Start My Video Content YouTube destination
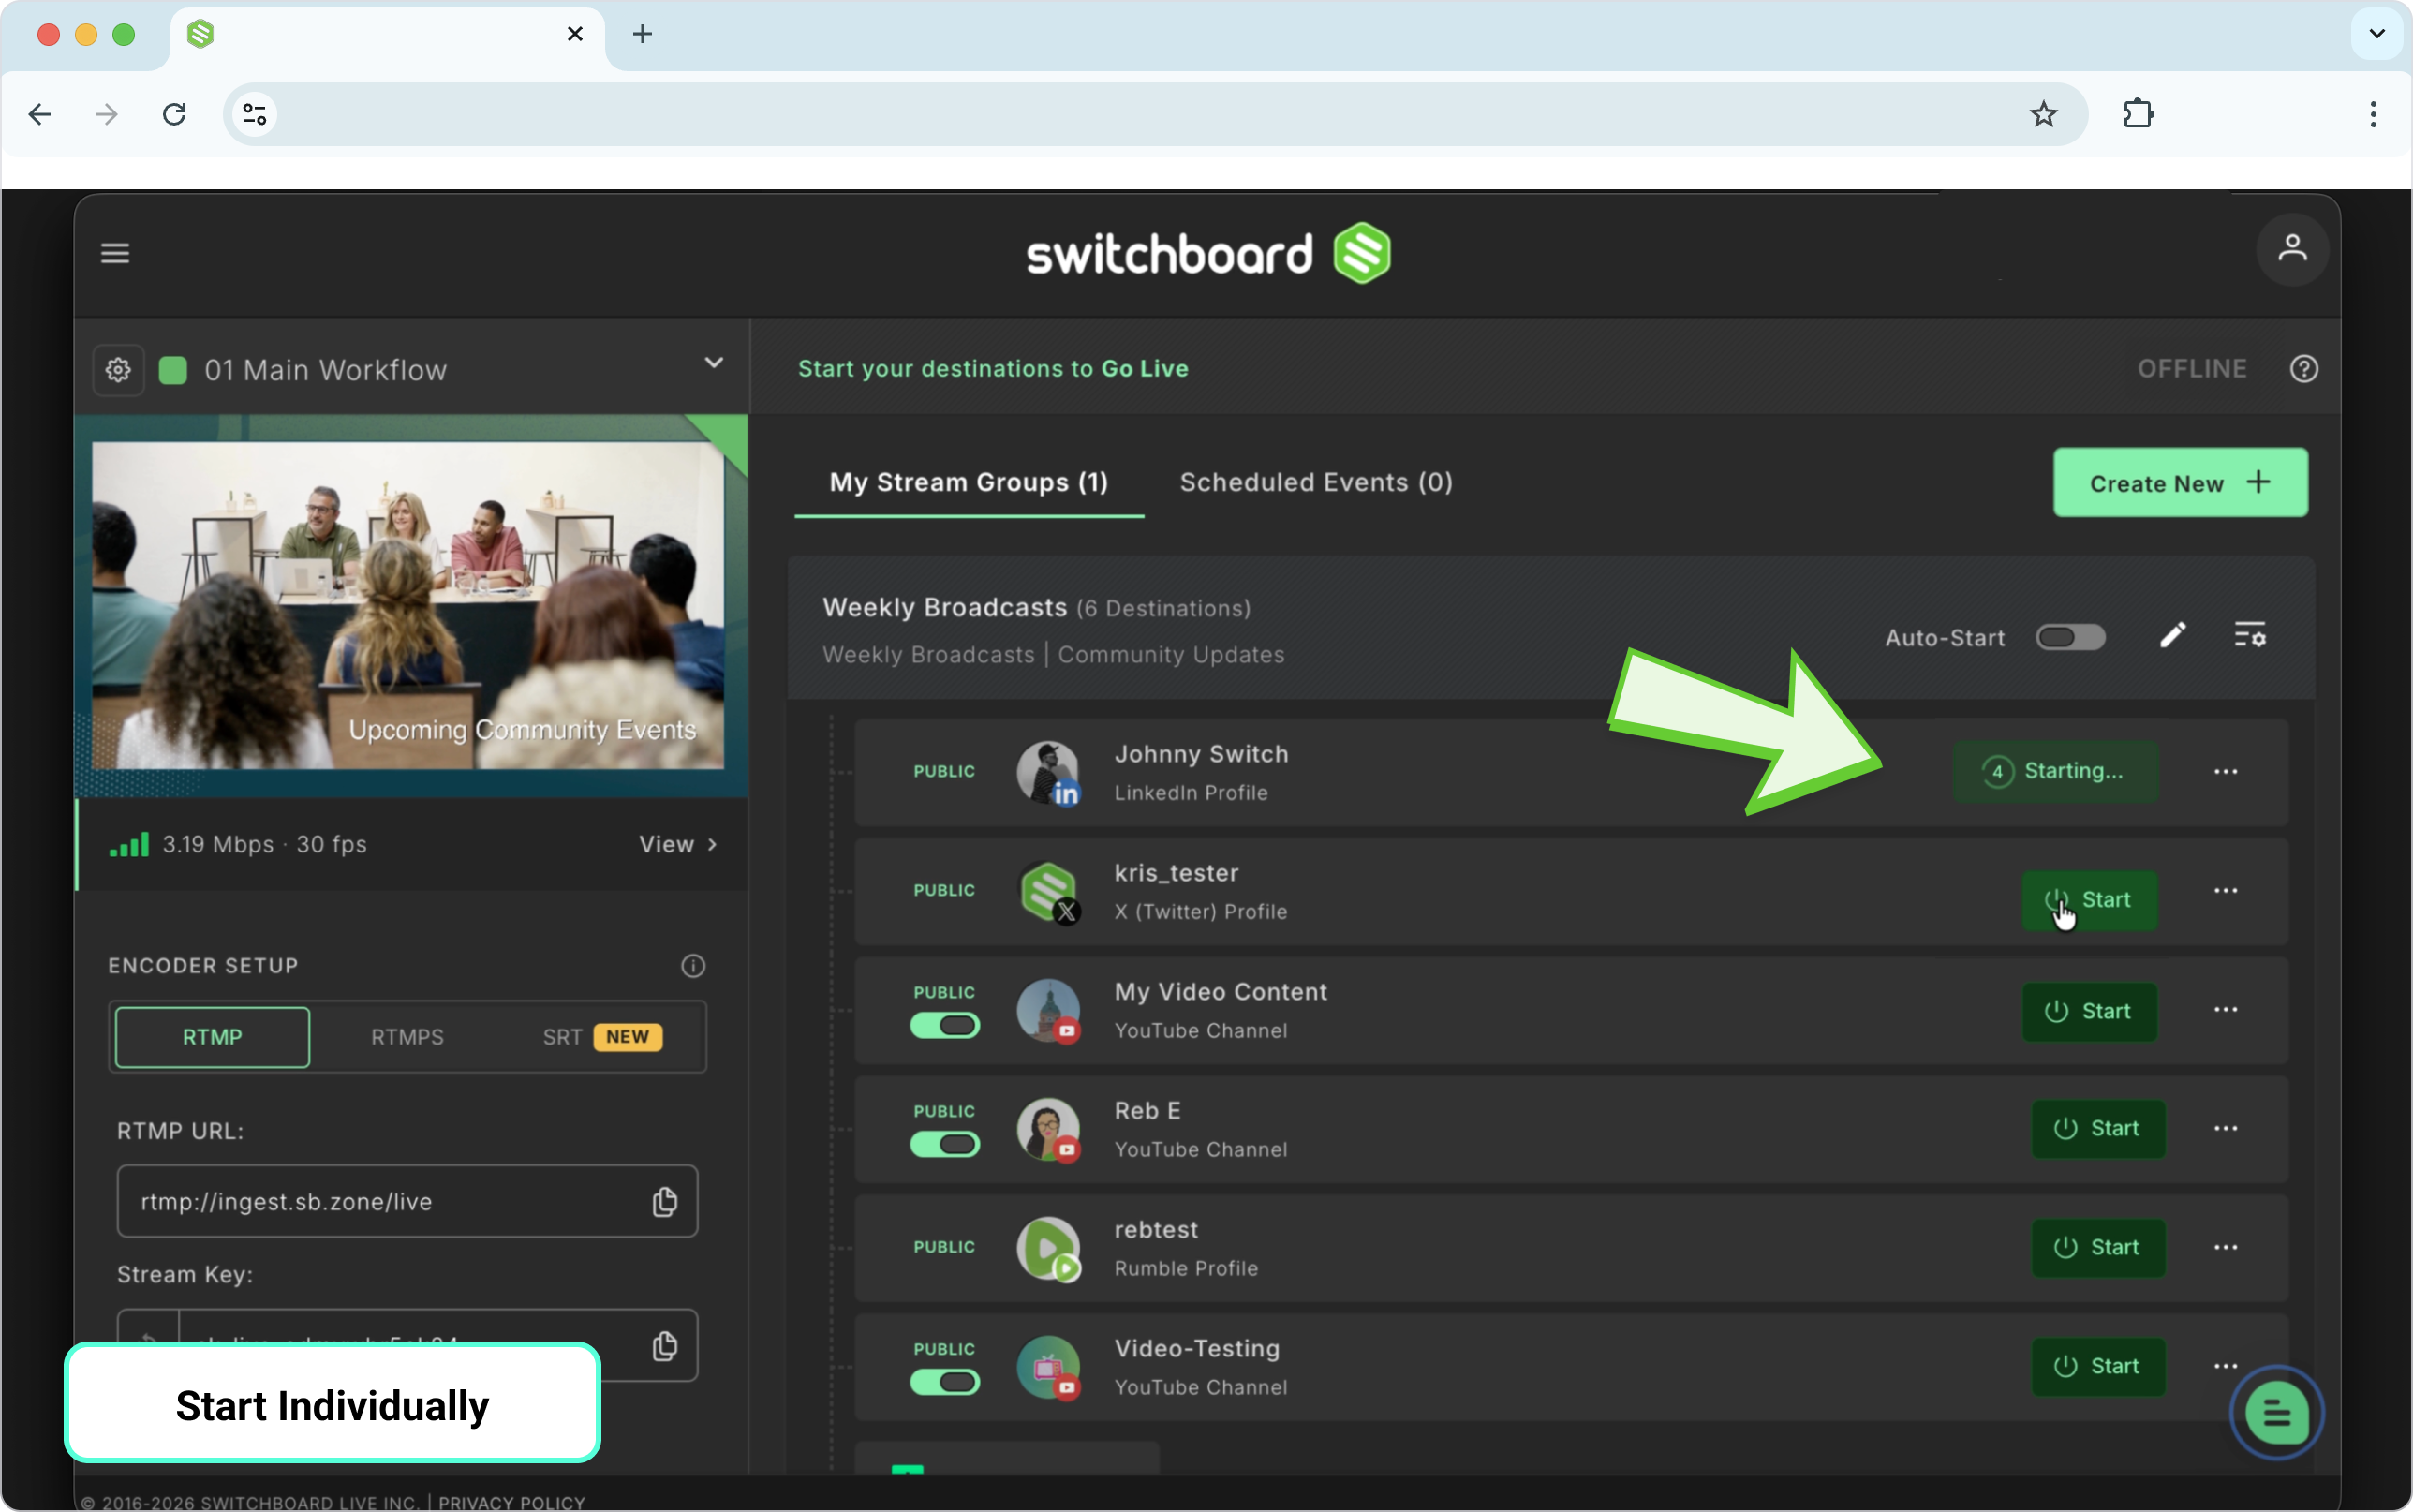Screen dimensions: 2413x1512 click(2089, 1011)
